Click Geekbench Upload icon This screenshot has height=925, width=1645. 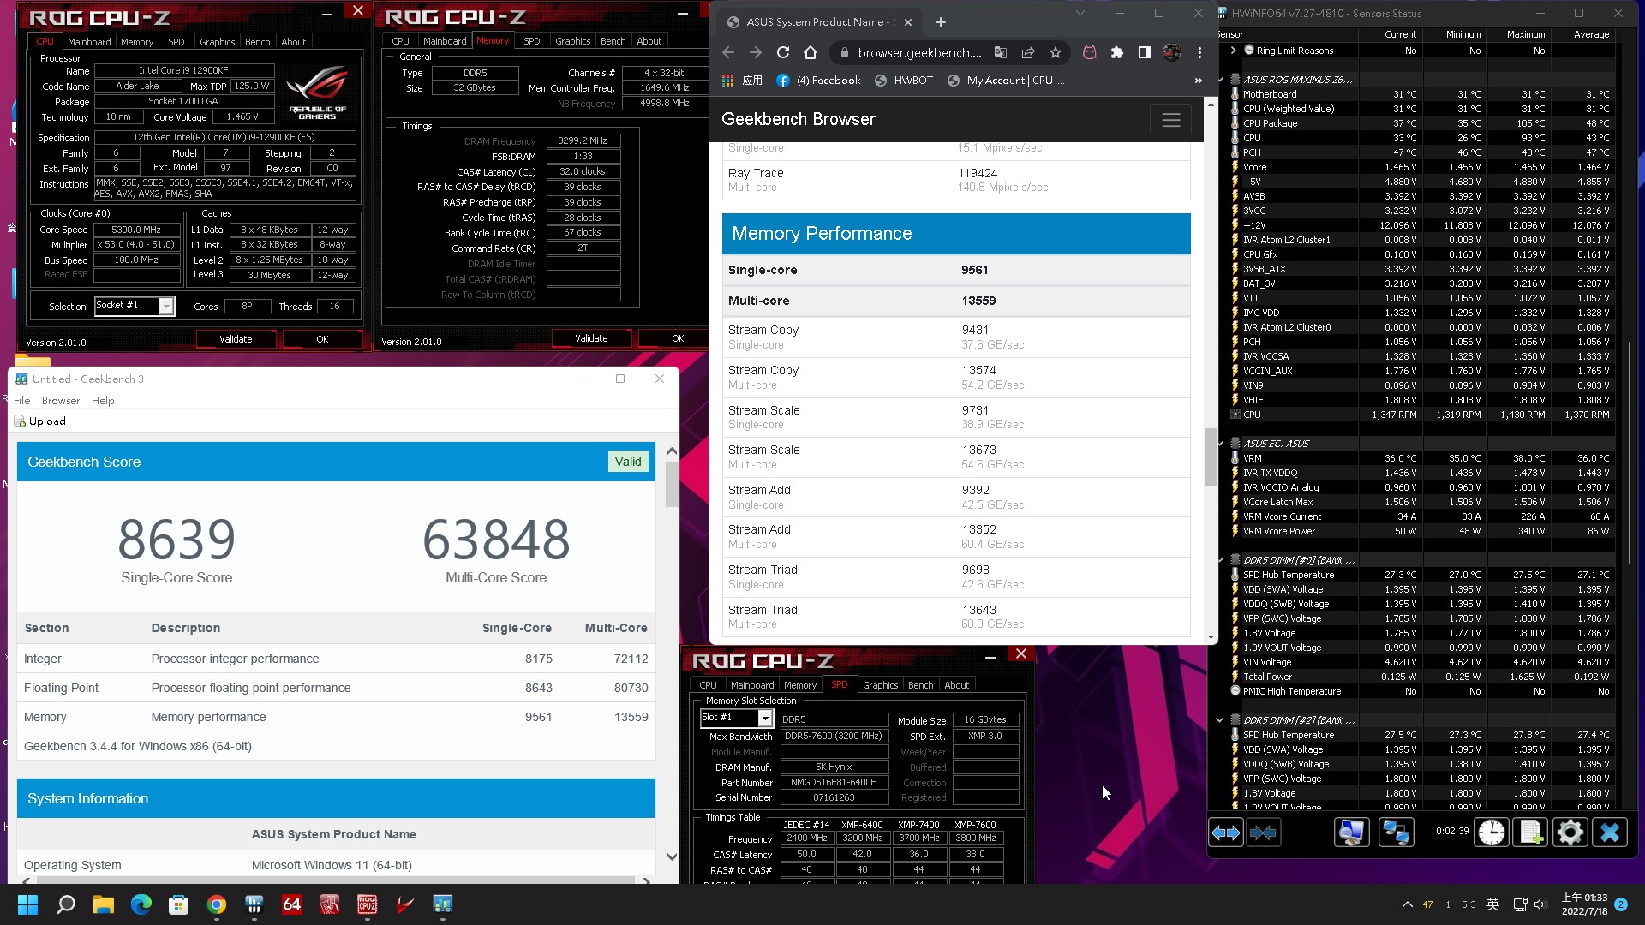(20, 421)
